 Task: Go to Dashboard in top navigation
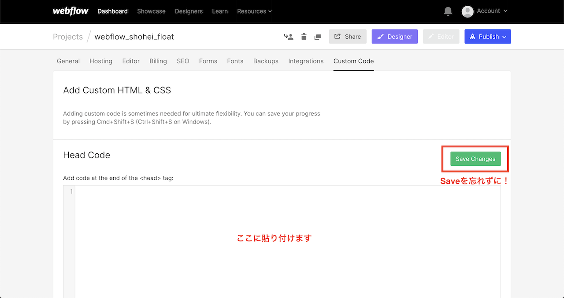tap(112, 11)
